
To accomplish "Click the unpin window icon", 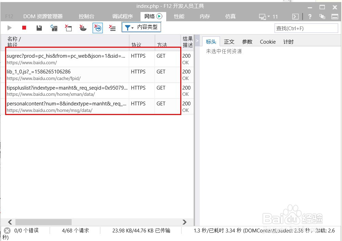I will [322, 16].
